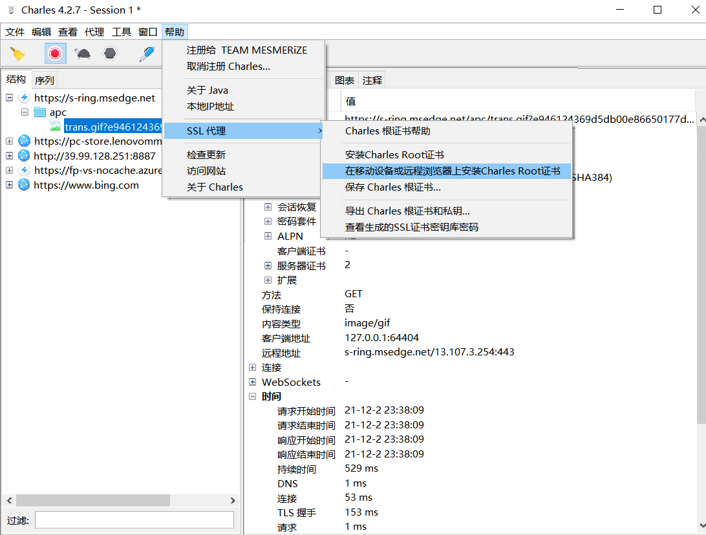Screen dimensions: 706x535
Task: Expand the 密码套件 row
Action: [268, 222]
